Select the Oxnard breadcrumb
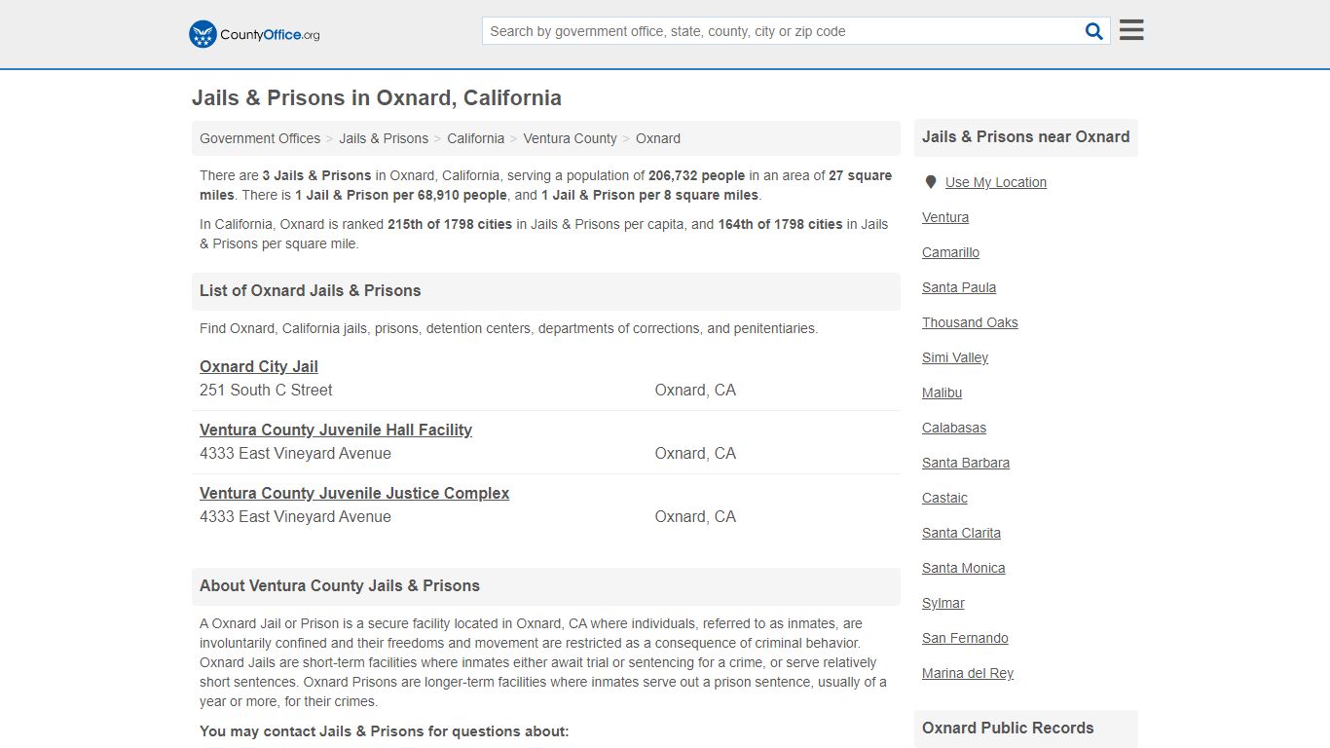1330x748 pixels. [x=658, y=138]
